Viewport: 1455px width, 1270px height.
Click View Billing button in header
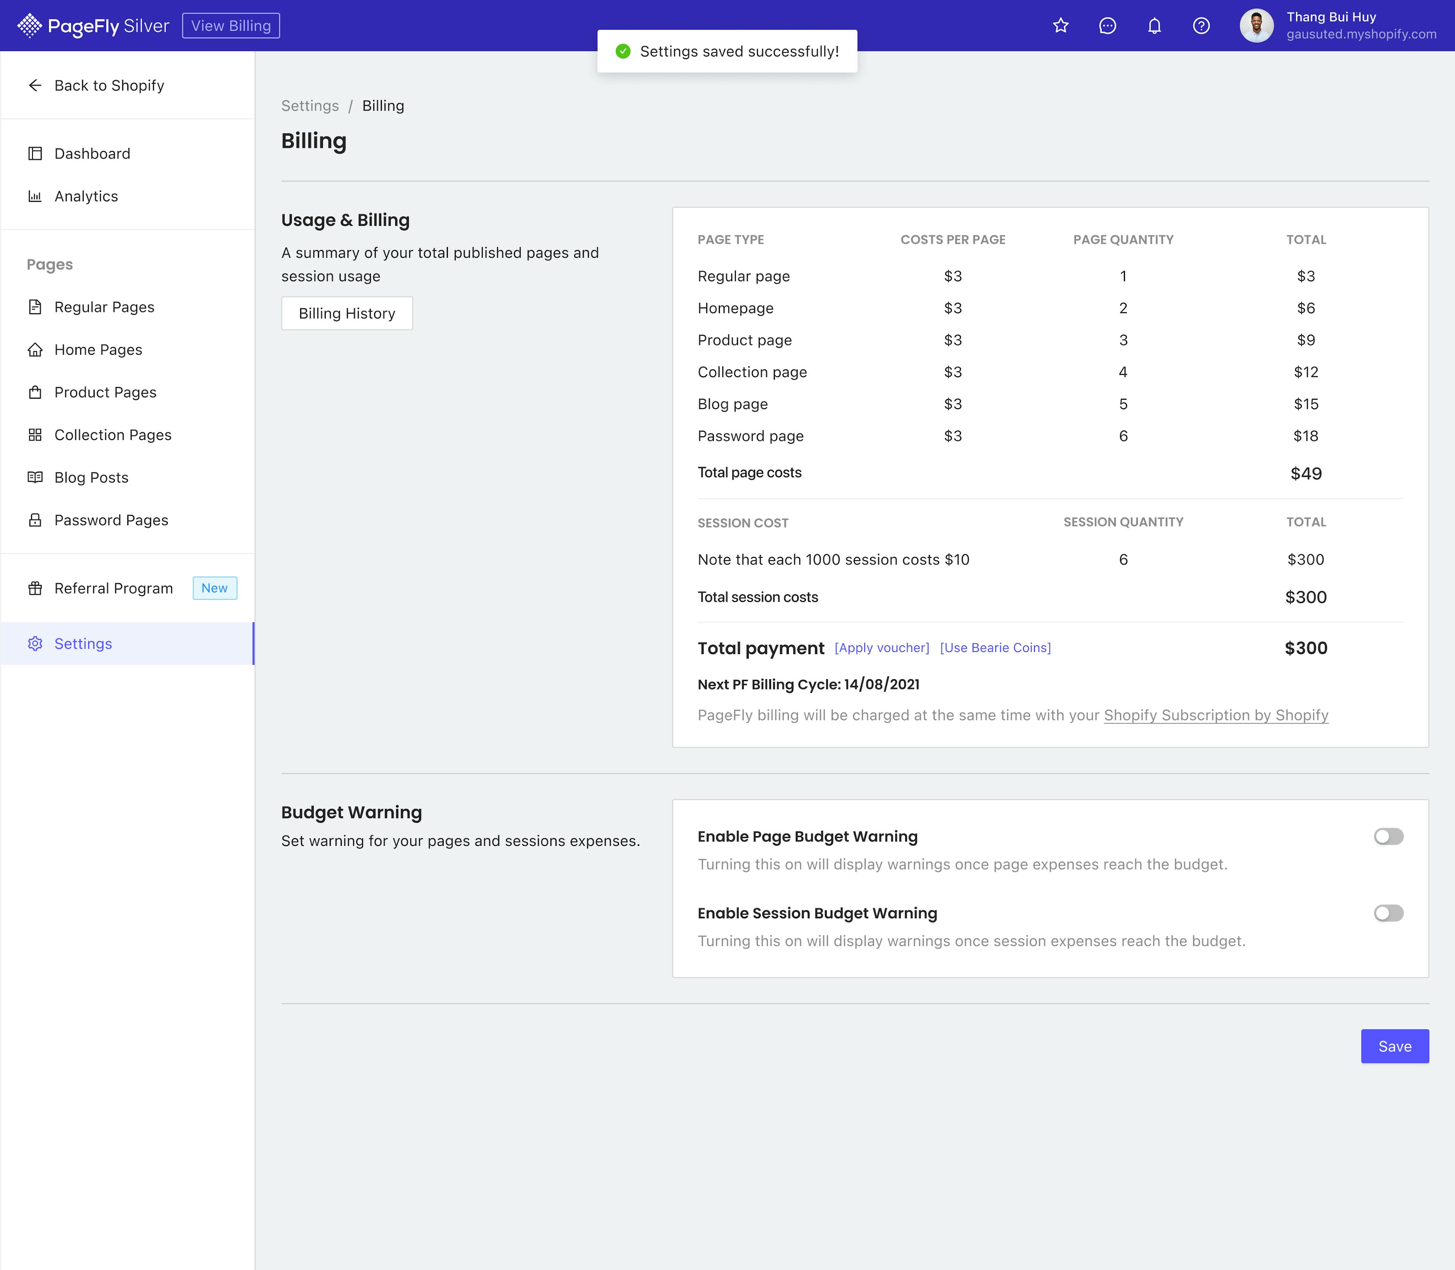pos(231,25)
